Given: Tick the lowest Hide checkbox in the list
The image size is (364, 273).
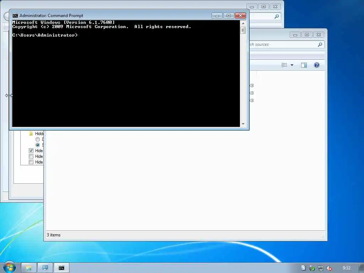Looking at the screenshot, I should [31, 162].
